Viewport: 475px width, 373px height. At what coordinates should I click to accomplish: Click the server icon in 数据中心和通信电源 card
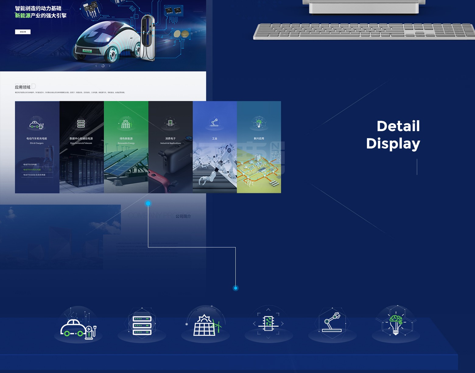pos(81,124)
